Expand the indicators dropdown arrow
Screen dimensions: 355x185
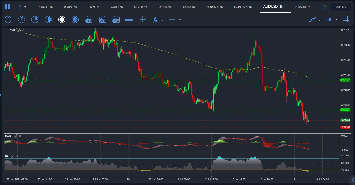(x=320, y=20)
